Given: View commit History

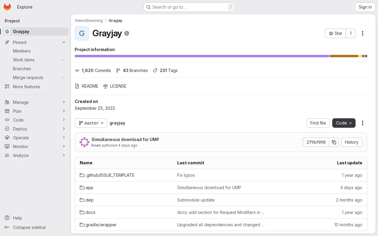Looking at the screenshot, I should click(x=351, y=142).
